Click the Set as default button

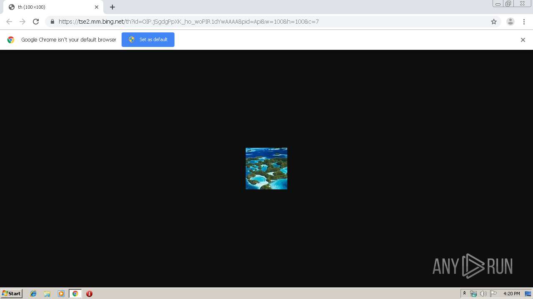point(148,39)
